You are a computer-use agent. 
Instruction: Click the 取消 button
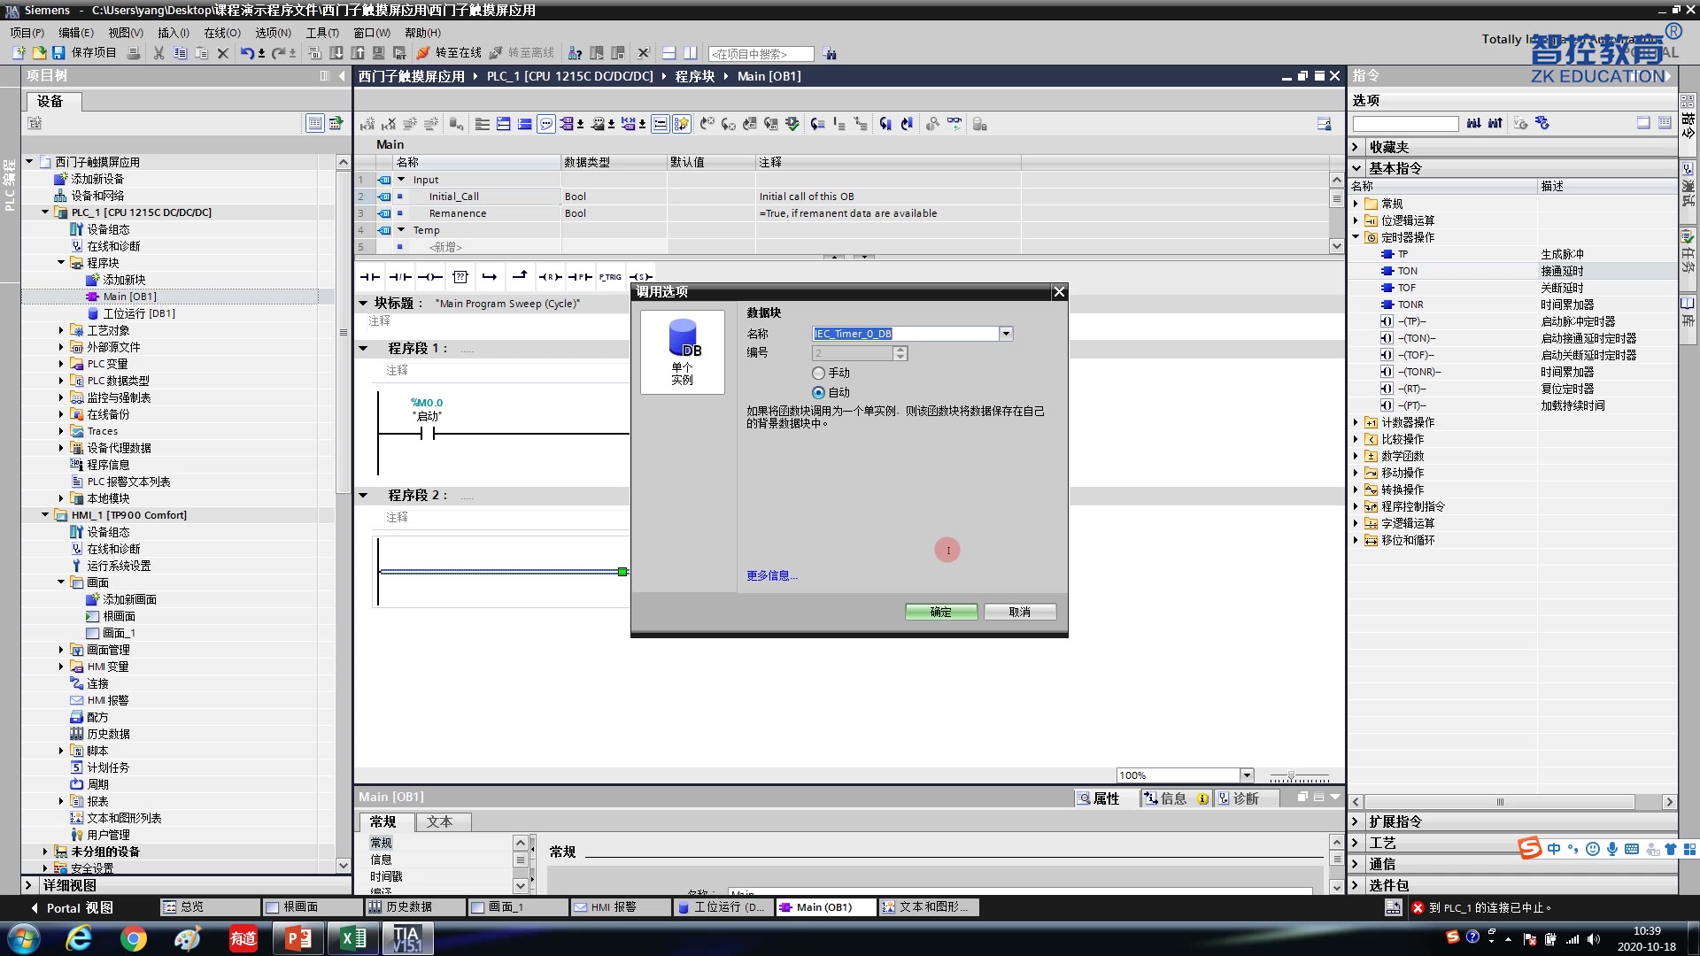(x=1020, y=612)
